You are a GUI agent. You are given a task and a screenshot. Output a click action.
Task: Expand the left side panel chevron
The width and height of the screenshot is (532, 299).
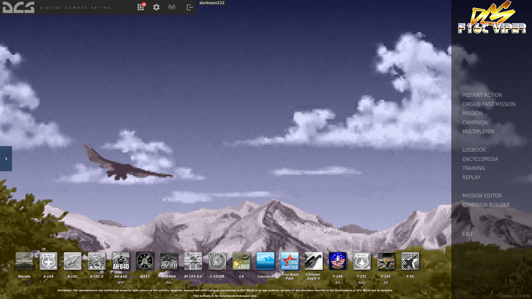coord(6,158)
